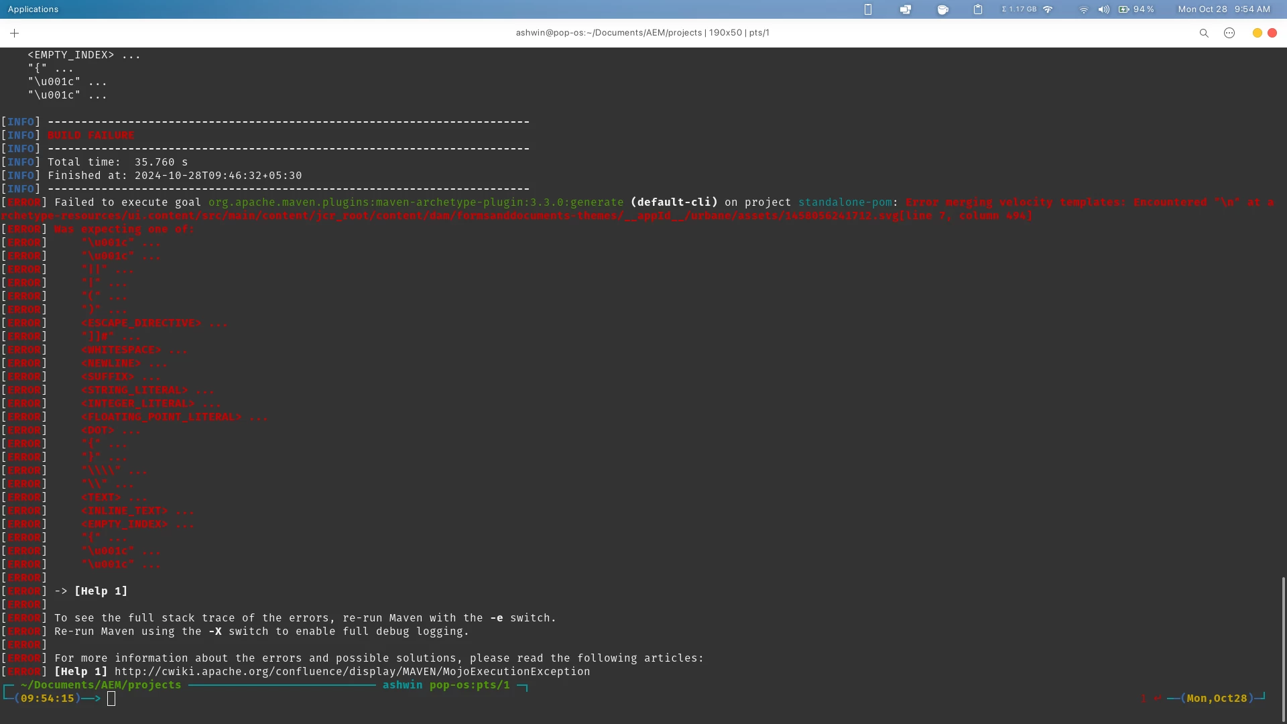Open the clipboard manager indicator
Image resolution: width=1287 pixels, height=724 pixels.
(x=978, y=9)
